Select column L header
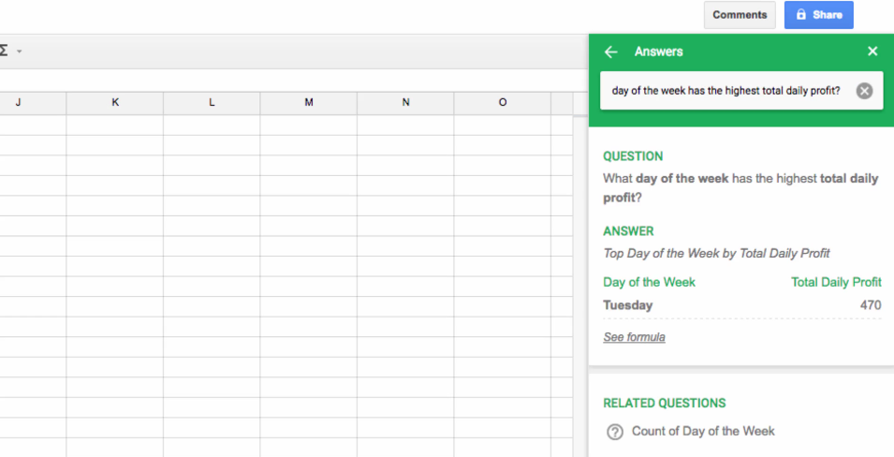The width and height of the screenshot is (894, 457). pos(212,103)
